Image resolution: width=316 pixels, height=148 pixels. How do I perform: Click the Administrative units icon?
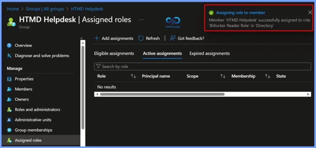point(9,120)
